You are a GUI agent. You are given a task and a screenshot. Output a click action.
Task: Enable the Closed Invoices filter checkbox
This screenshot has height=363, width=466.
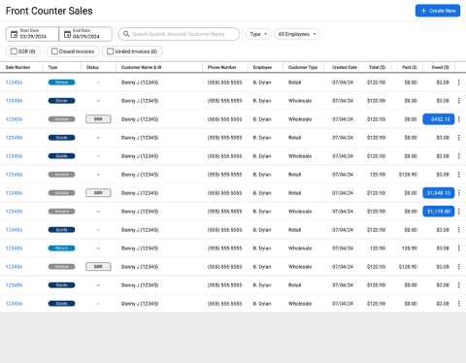pos(54,51)
